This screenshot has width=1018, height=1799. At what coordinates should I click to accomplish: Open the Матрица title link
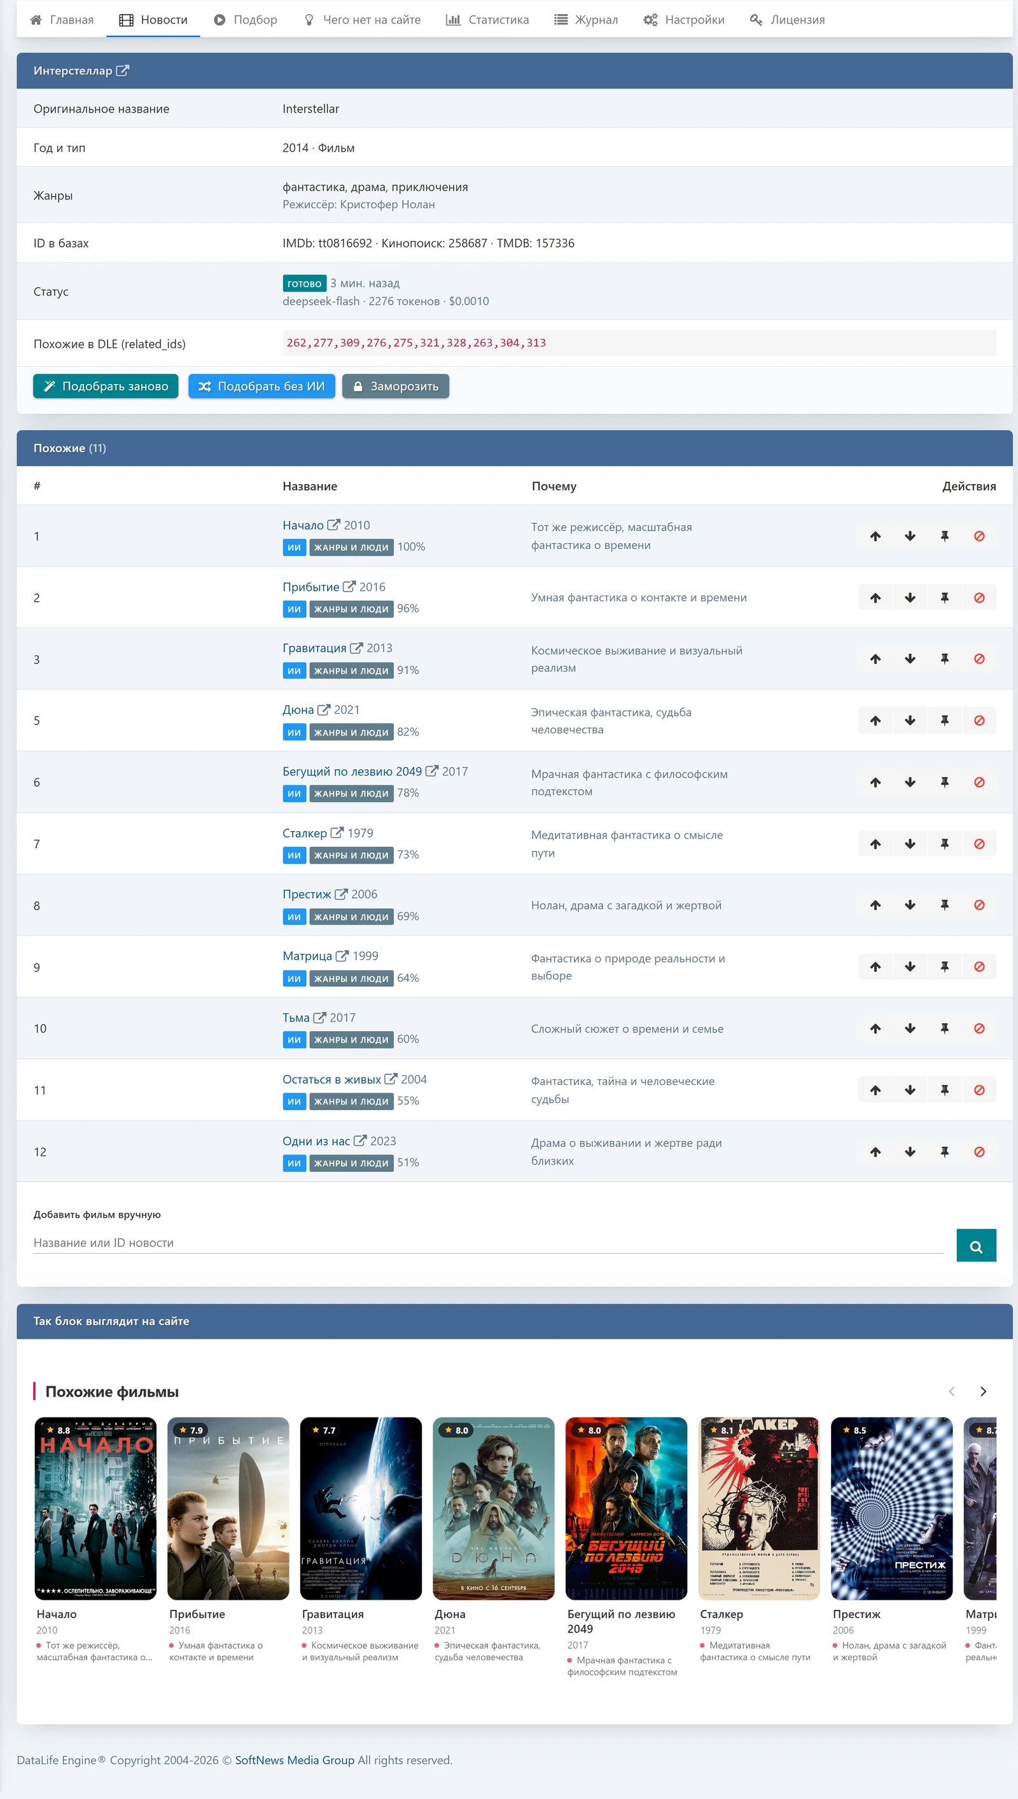[307, 956]
